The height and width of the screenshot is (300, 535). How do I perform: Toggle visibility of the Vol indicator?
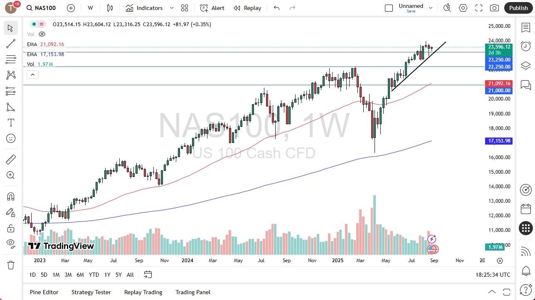42,34
